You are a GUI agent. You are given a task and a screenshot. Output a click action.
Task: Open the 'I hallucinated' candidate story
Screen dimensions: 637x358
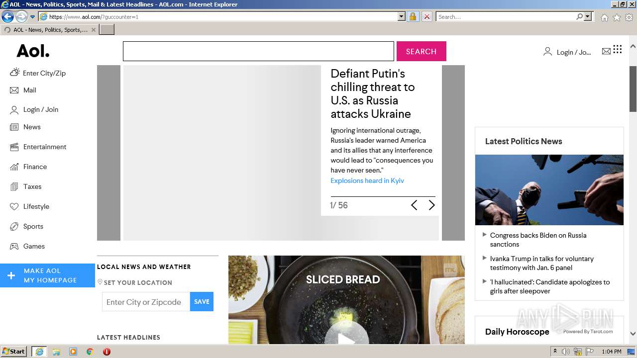(x=549, y=286)
